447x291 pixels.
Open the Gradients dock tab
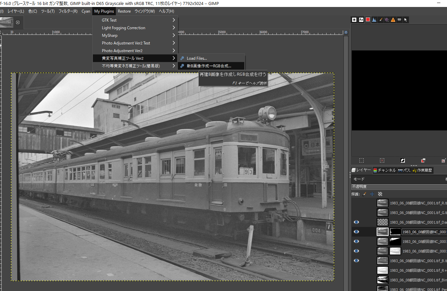tap(399, 20)
